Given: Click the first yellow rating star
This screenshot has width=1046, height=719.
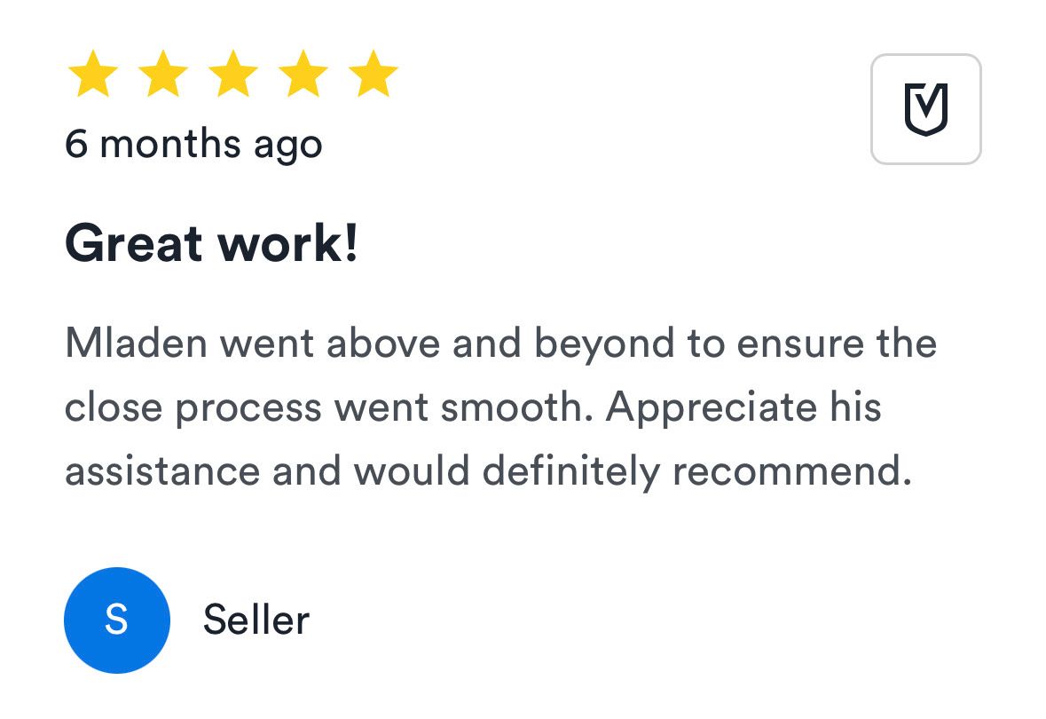Looking at the screenshot, I should [x=92, y=75].
